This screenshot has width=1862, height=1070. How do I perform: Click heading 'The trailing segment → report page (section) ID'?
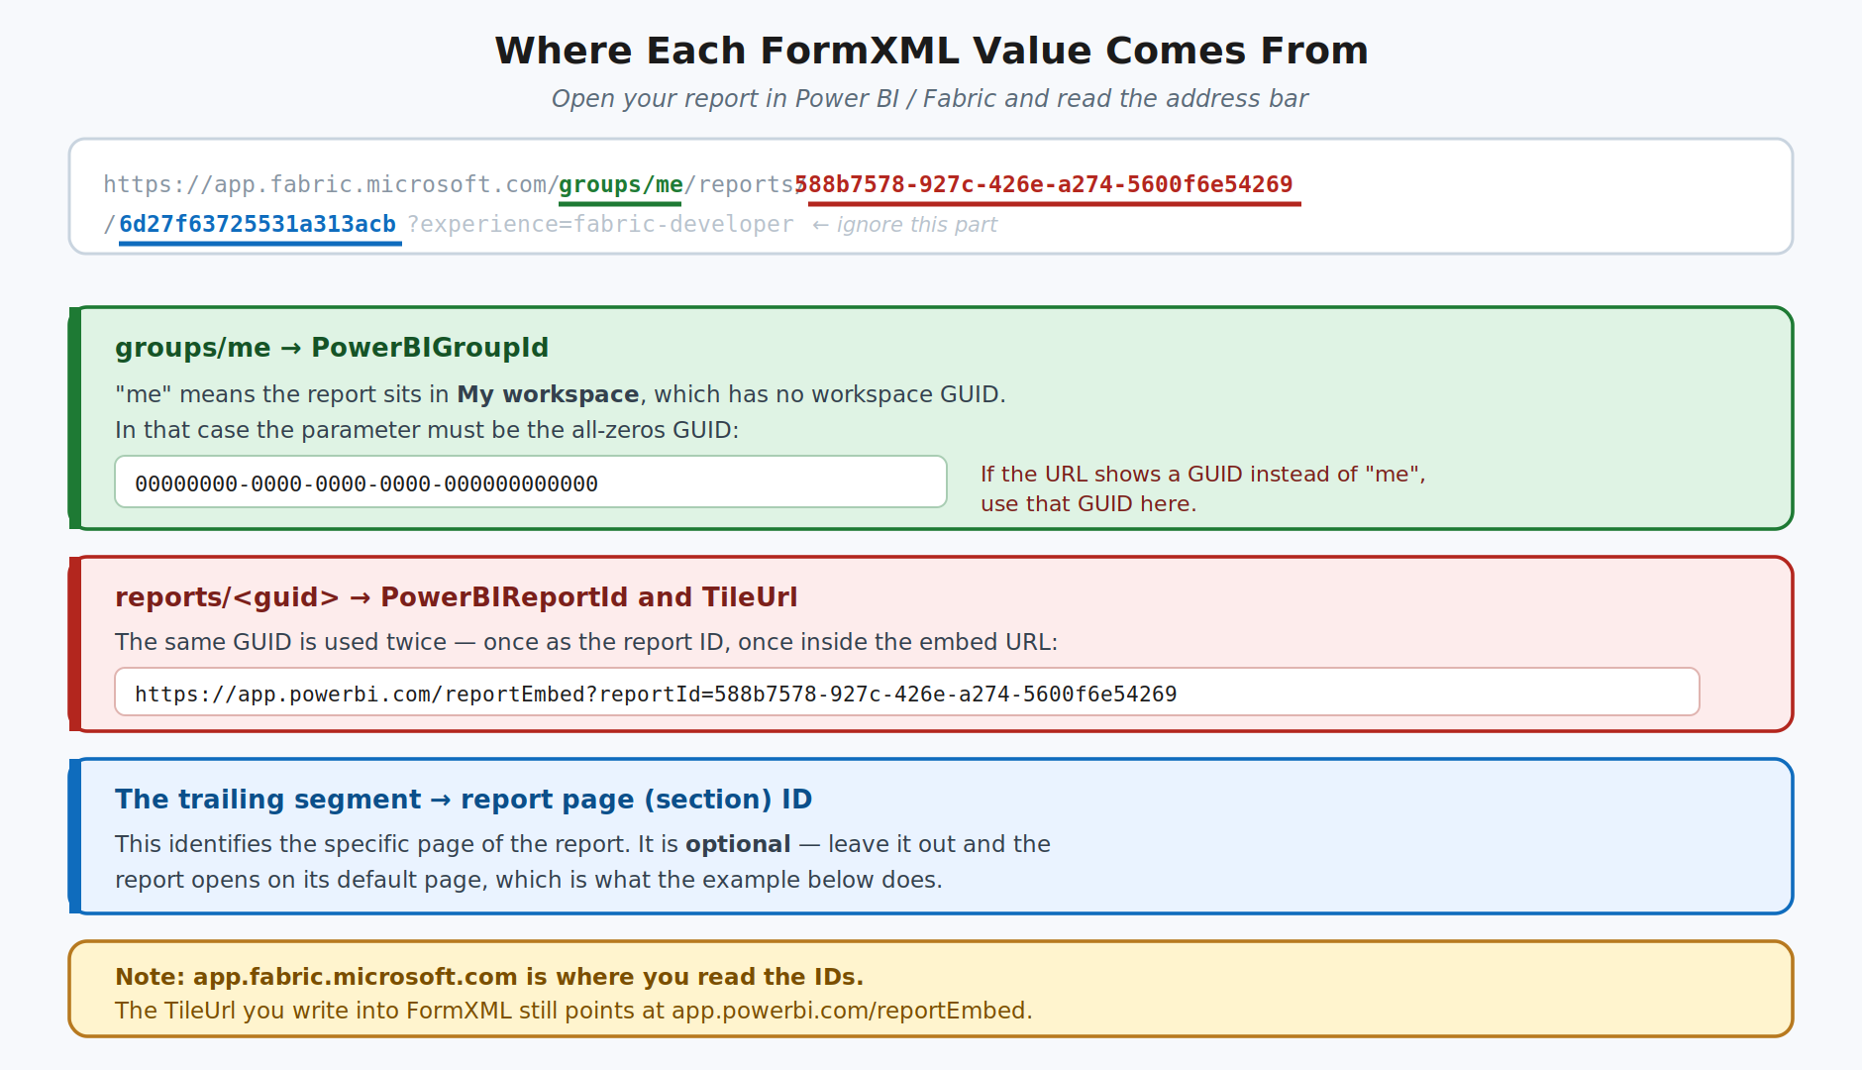(464, 800)
